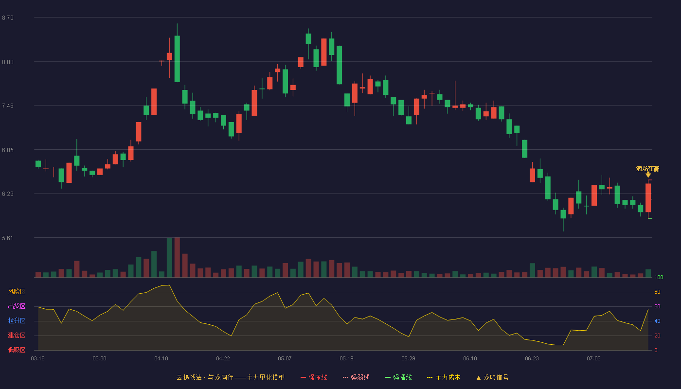Image resolution: width=681 pixels, height=389 pixels.
Task: Click the 5.61 price axis label
Action: (x=8, y=238)
